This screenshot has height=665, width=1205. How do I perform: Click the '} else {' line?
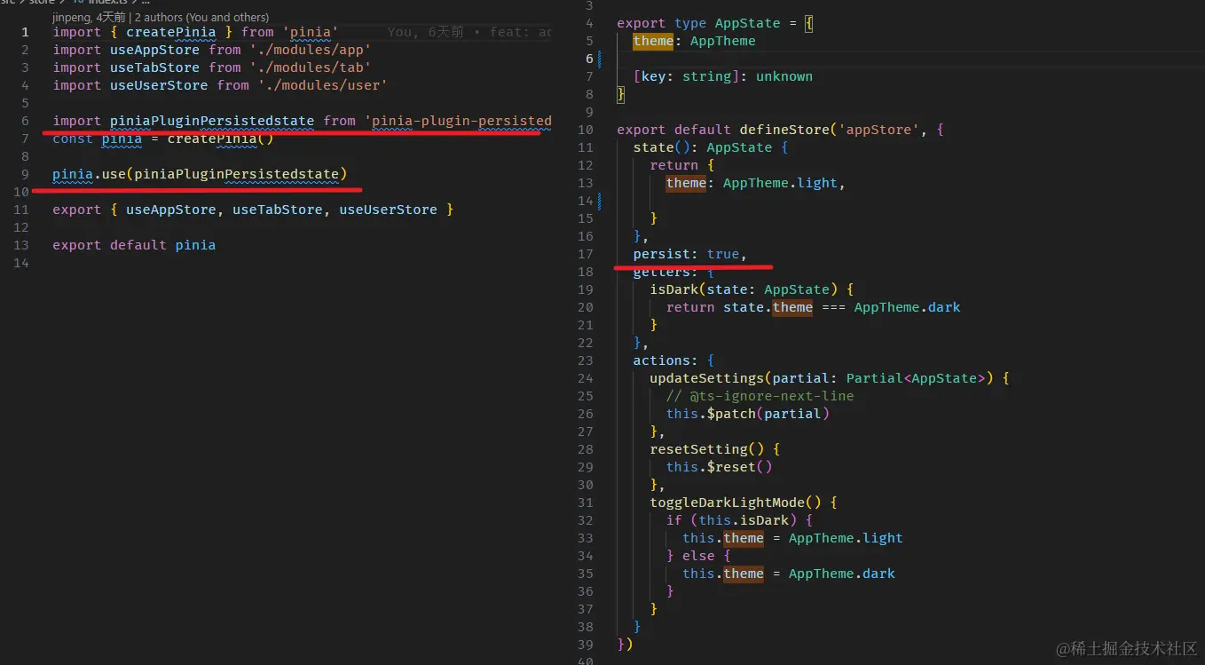698,556
